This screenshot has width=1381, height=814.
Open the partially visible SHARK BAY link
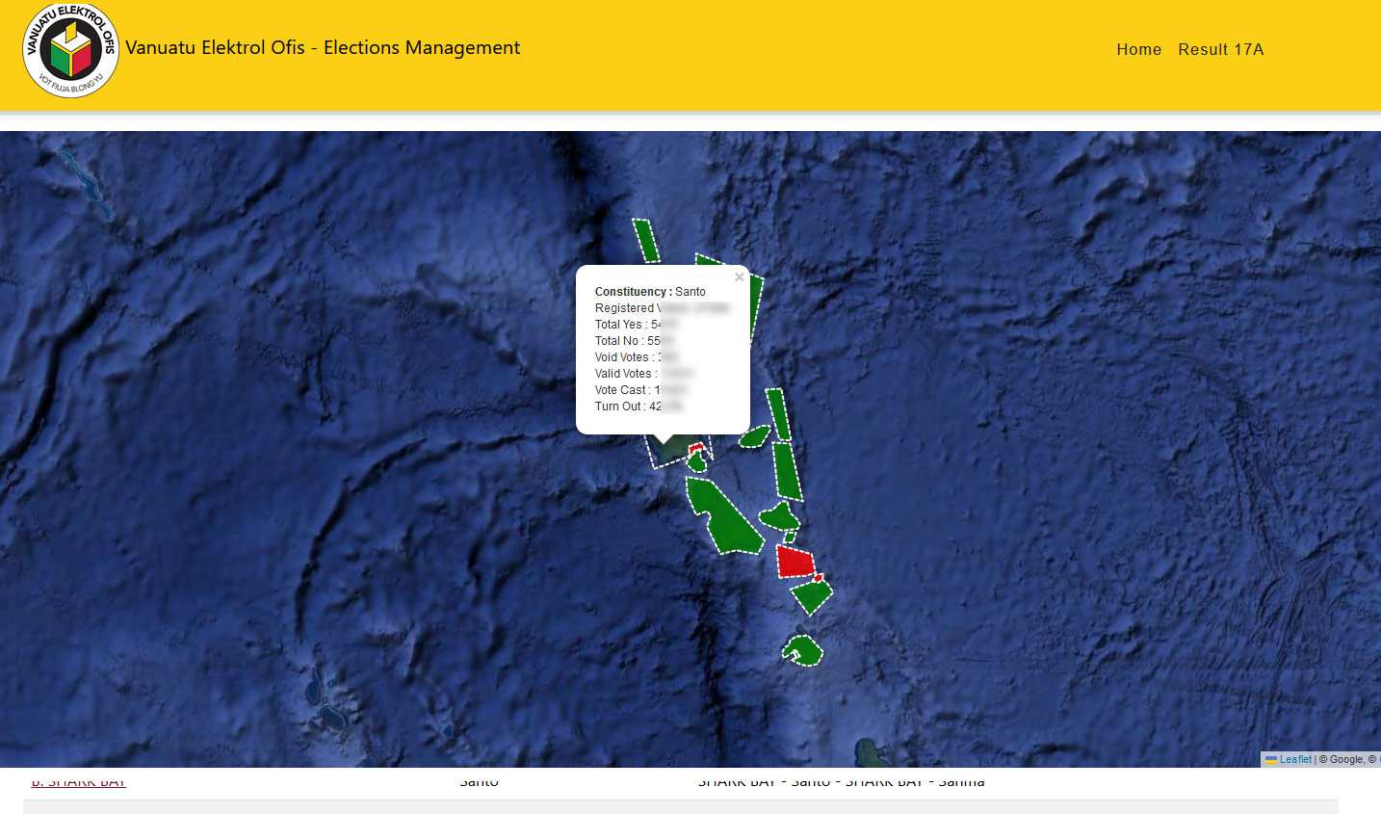pyautogui.click(x=79, y=782)
